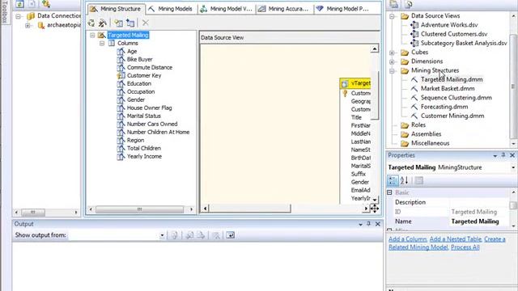The height and width of the screenshot is (291, 518).
Task: Select the Miscellaneous folder
Action: (x=430, y=143)
